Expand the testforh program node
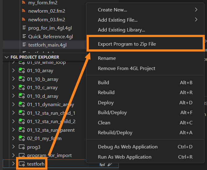 13,164
